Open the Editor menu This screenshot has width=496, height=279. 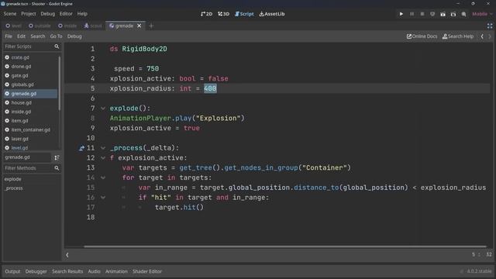point(66,14)
